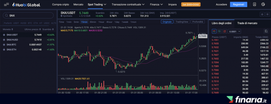271x104 pixels.
Task: Click the order book switch icon
Action: (x=266, y=31)
